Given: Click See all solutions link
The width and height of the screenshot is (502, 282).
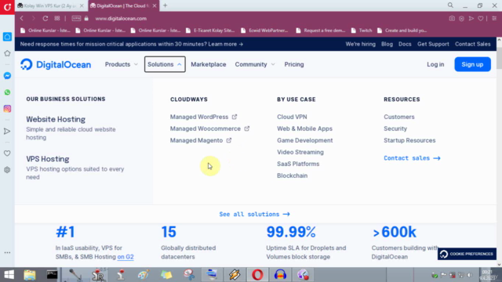Looking at the screenshot, I should [254, 214].
